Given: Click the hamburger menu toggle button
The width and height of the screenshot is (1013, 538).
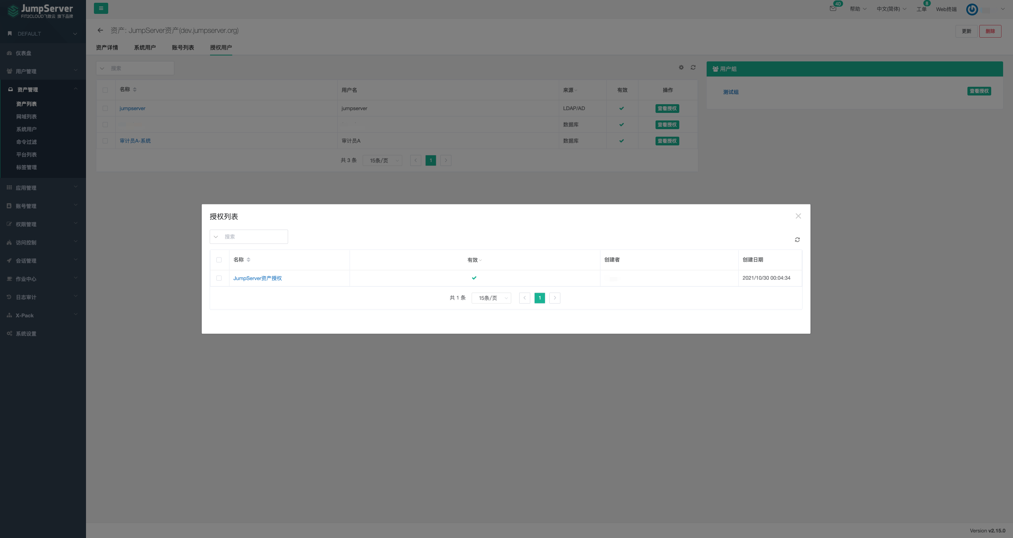Looking at the screenshot, I should 101,8.
